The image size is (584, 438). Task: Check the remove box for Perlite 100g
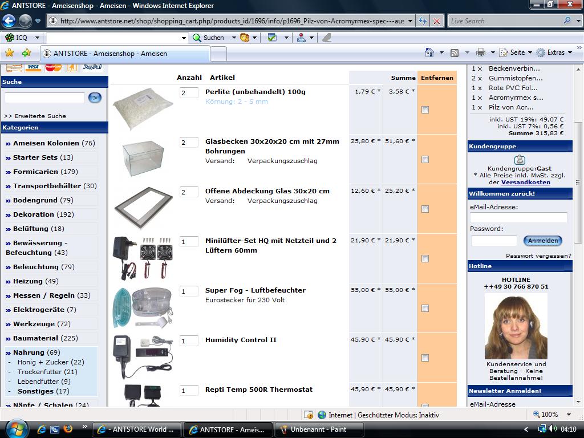425,109
